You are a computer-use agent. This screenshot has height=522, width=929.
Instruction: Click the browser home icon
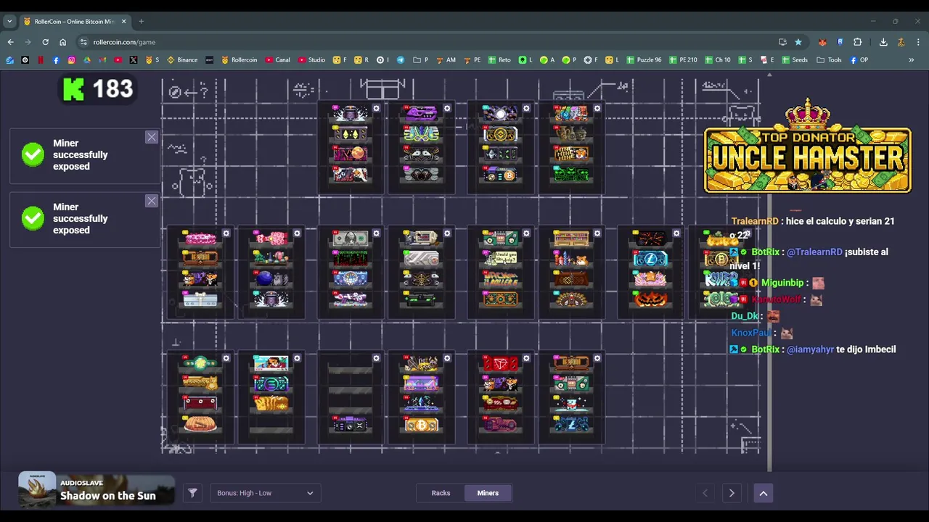62,42
